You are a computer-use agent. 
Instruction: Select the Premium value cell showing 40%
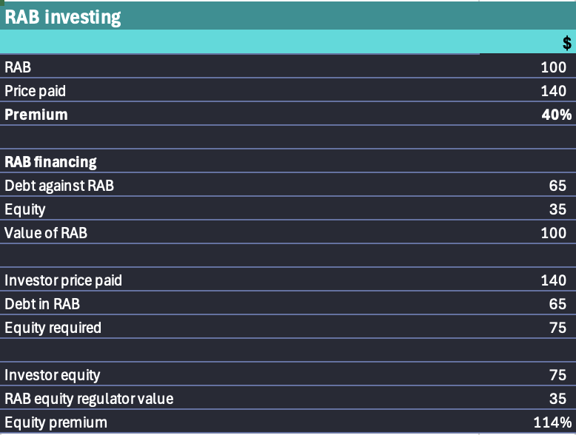555,115
